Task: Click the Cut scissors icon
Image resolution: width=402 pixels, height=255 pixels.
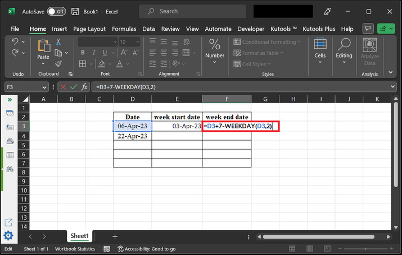Action: pos(58,42)
